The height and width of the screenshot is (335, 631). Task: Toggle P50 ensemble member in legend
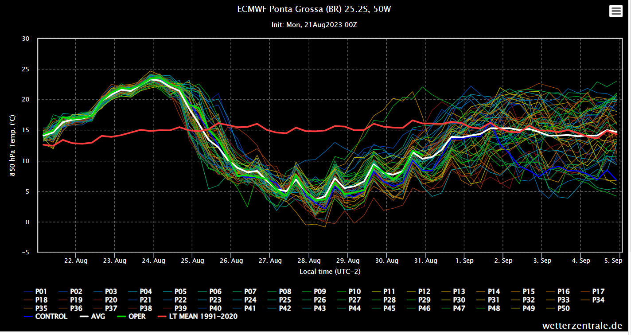(557, 308)
